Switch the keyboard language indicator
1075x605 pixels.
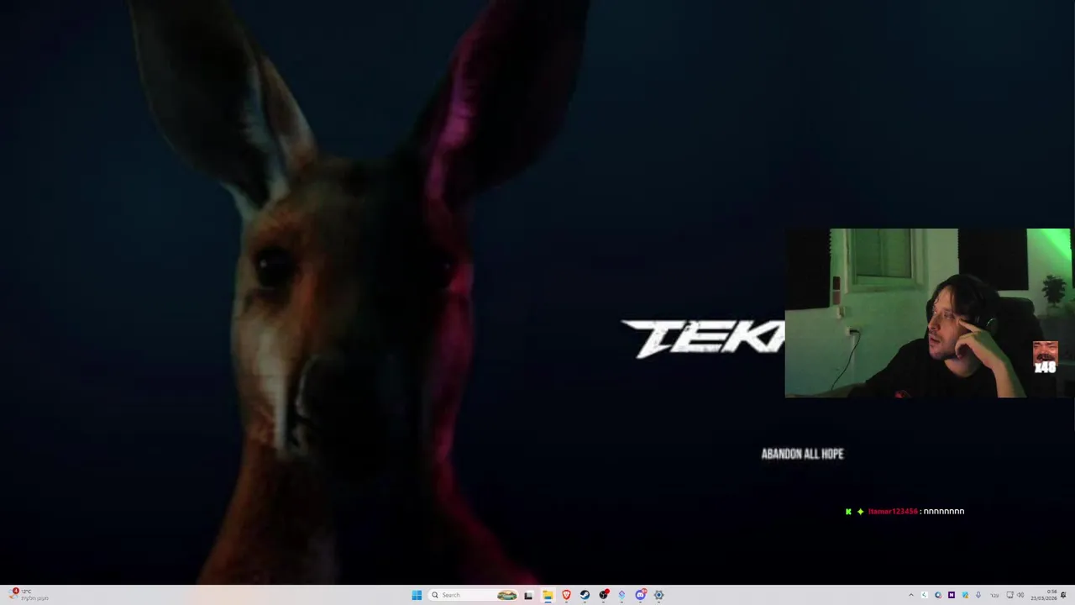click(x=994, y=596)
